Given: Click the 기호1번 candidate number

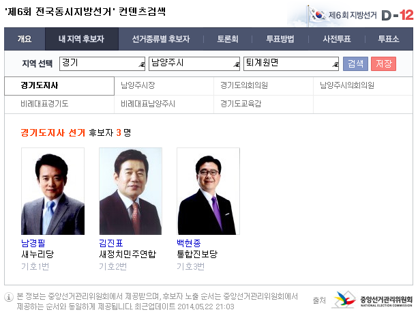Looking at the screenshot, I should point(35,266).
